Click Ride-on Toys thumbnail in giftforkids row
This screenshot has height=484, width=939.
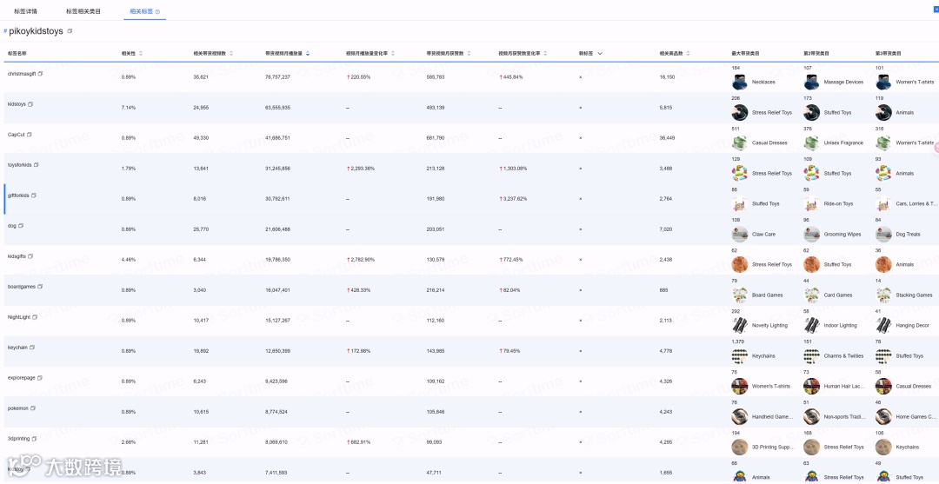811,203
